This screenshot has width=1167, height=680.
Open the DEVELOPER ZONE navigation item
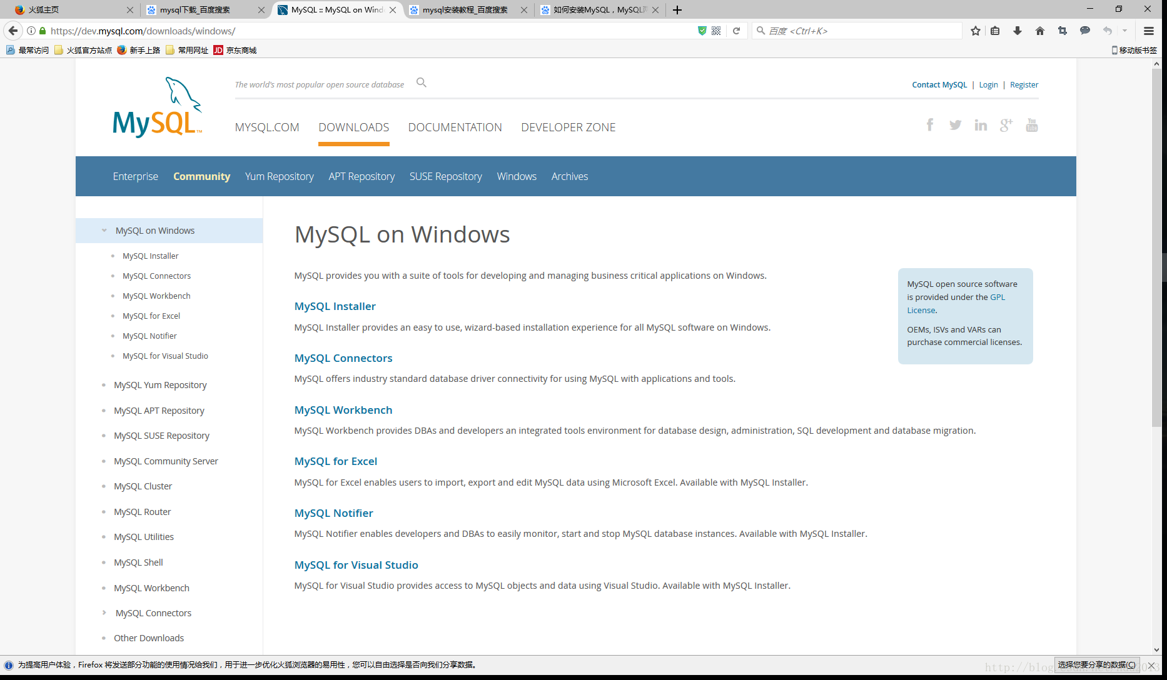568,127
